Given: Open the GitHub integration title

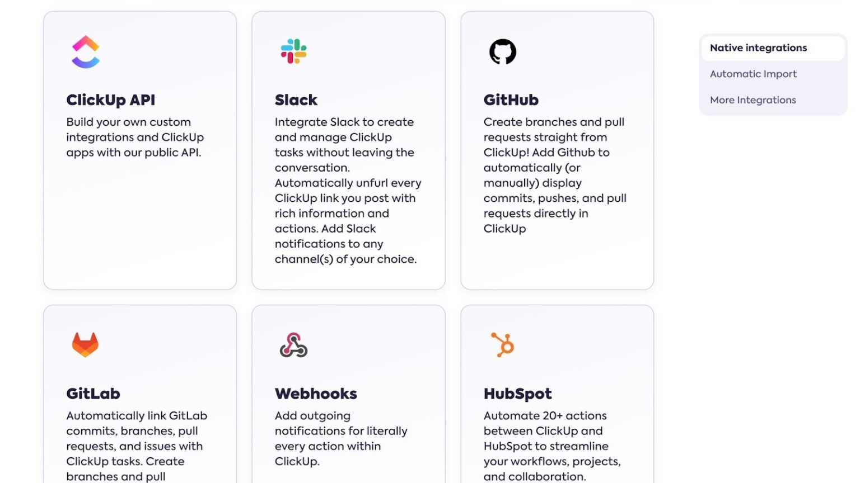Looking at the screenshot, I should [x=511, y=100].
